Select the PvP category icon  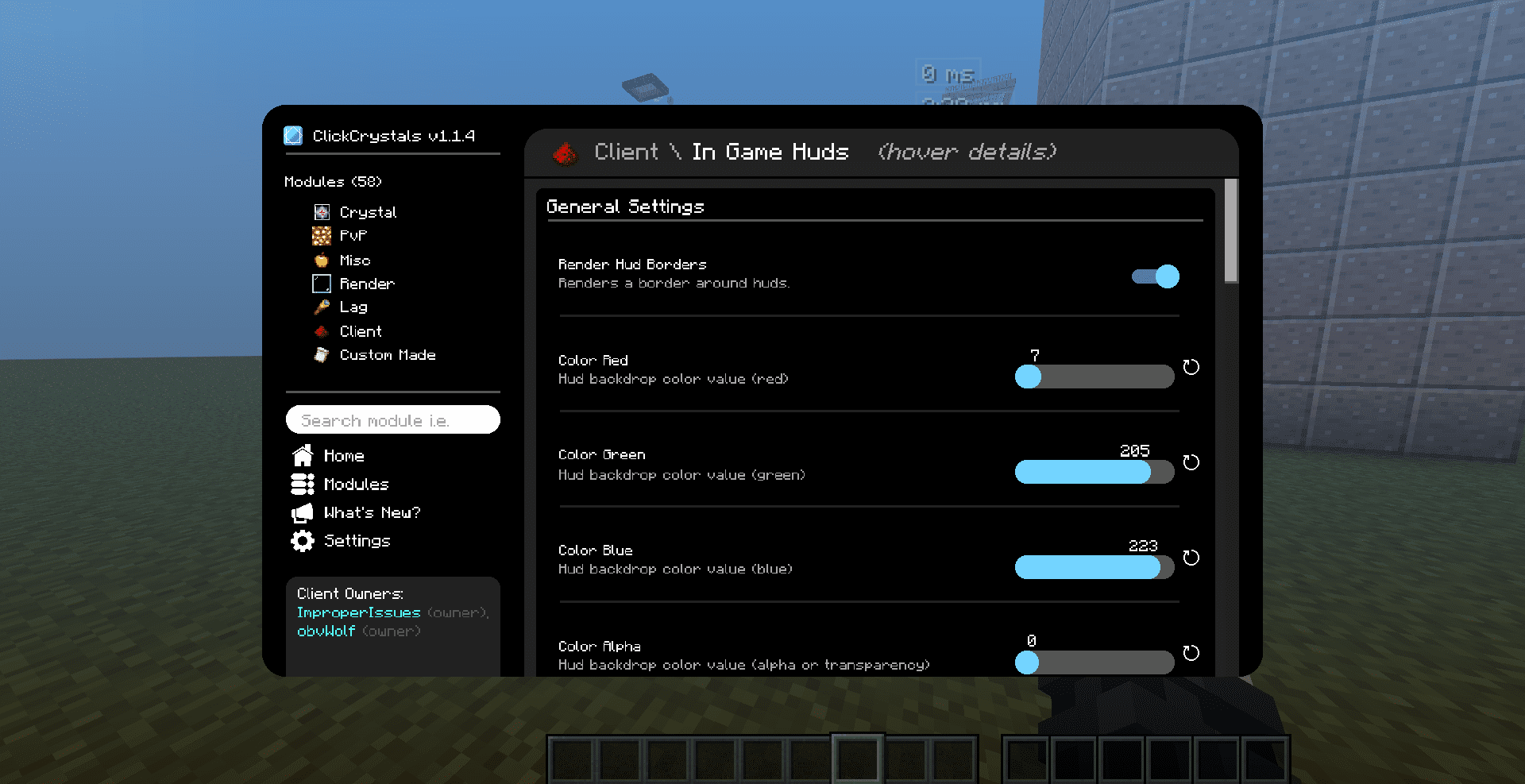(x=322, y=236)
